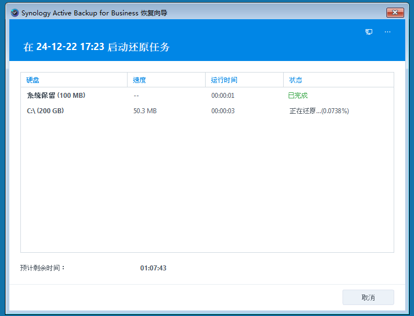The image size is (414, 316).
Task: Click the 01:07:43 remaining time value
Action: 153,268
